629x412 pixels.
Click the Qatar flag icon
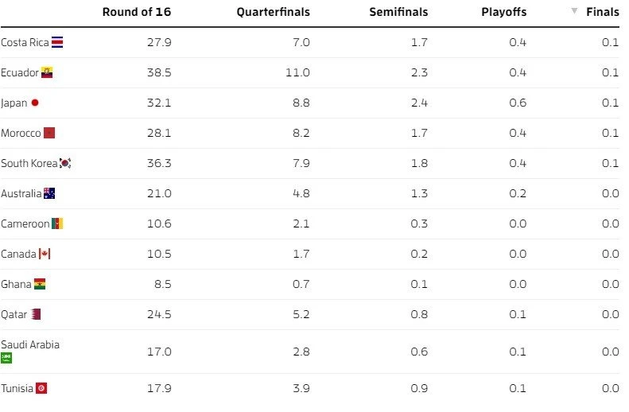tap(36, 314)
